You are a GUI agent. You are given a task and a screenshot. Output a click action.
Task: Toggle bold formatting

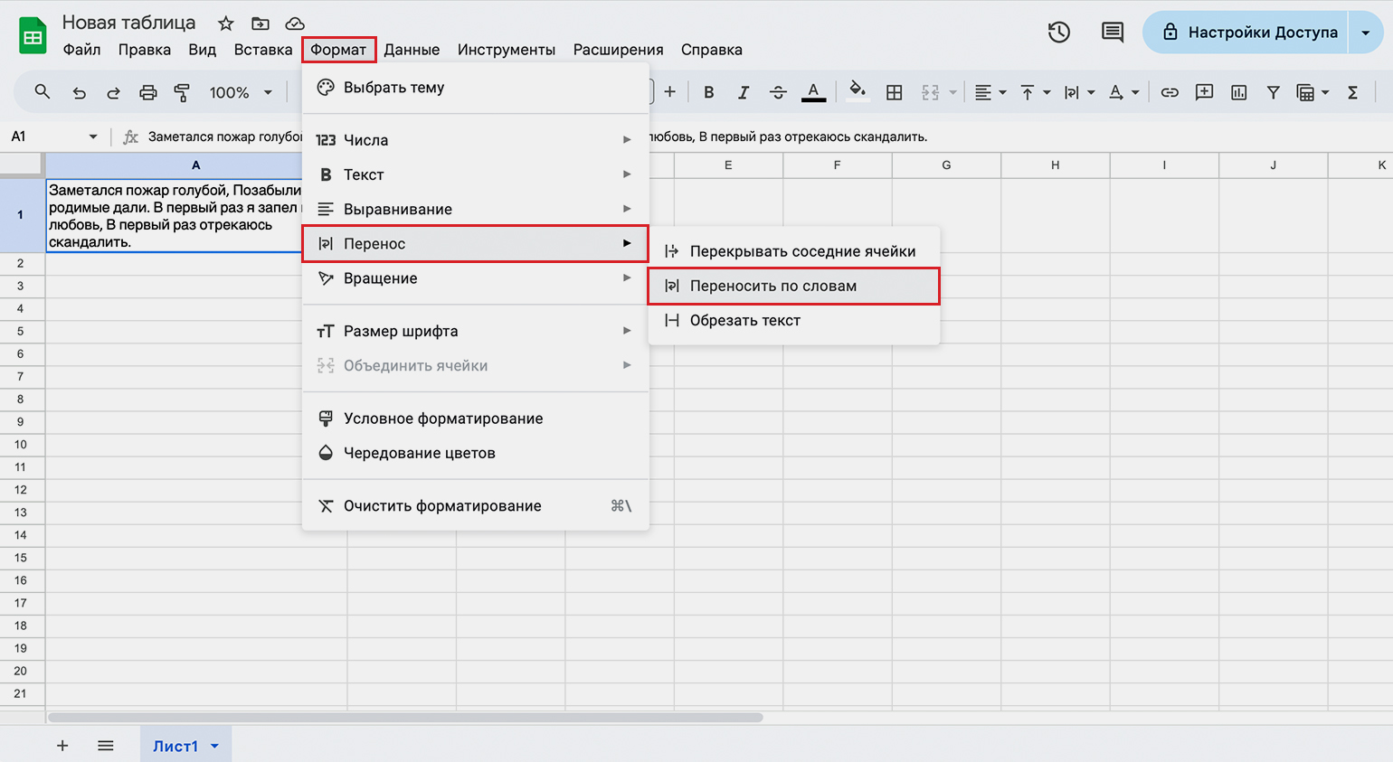(x=709, y=92)
